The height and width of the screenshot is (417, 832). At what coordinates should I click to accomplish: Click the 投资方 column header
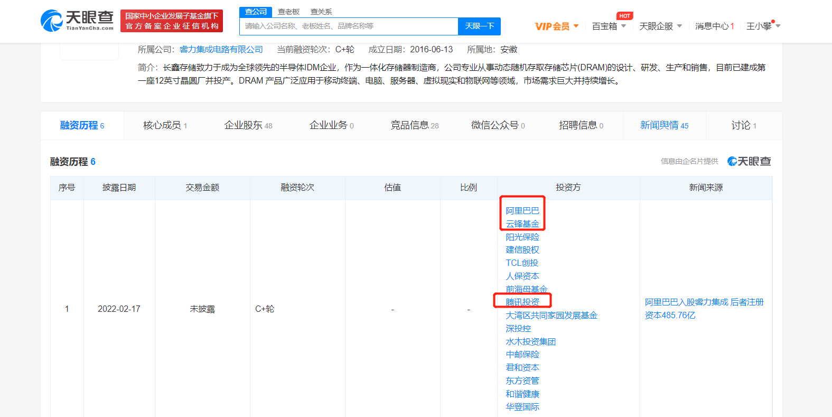(x=568, y=188)
